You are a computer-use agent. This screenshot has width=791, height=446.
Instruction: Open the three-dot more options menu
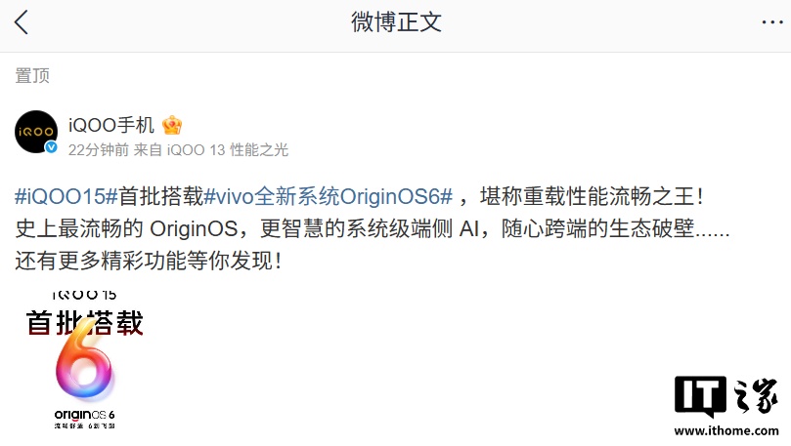771,22
